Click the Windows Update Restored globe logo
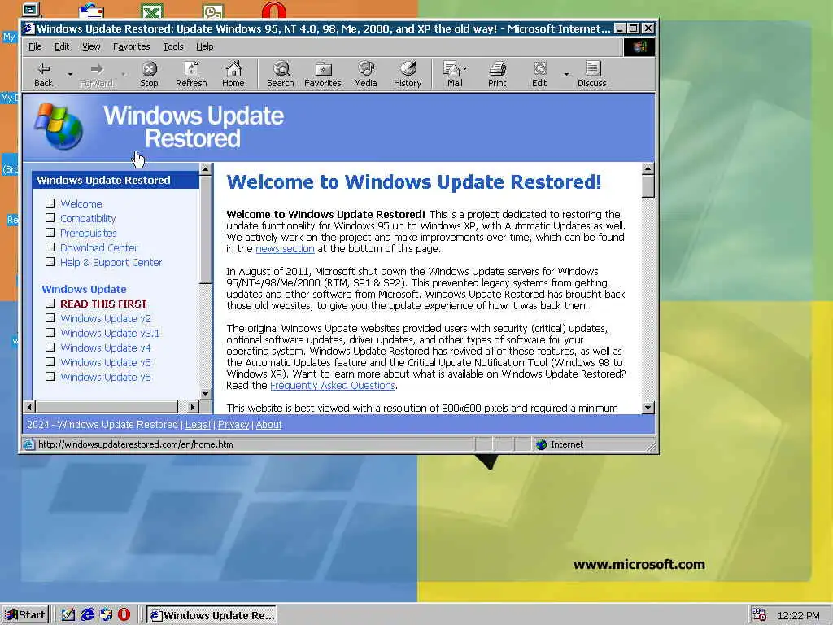Image resolution: width=833 pixels, height=625 pixels. pos(59,126)
